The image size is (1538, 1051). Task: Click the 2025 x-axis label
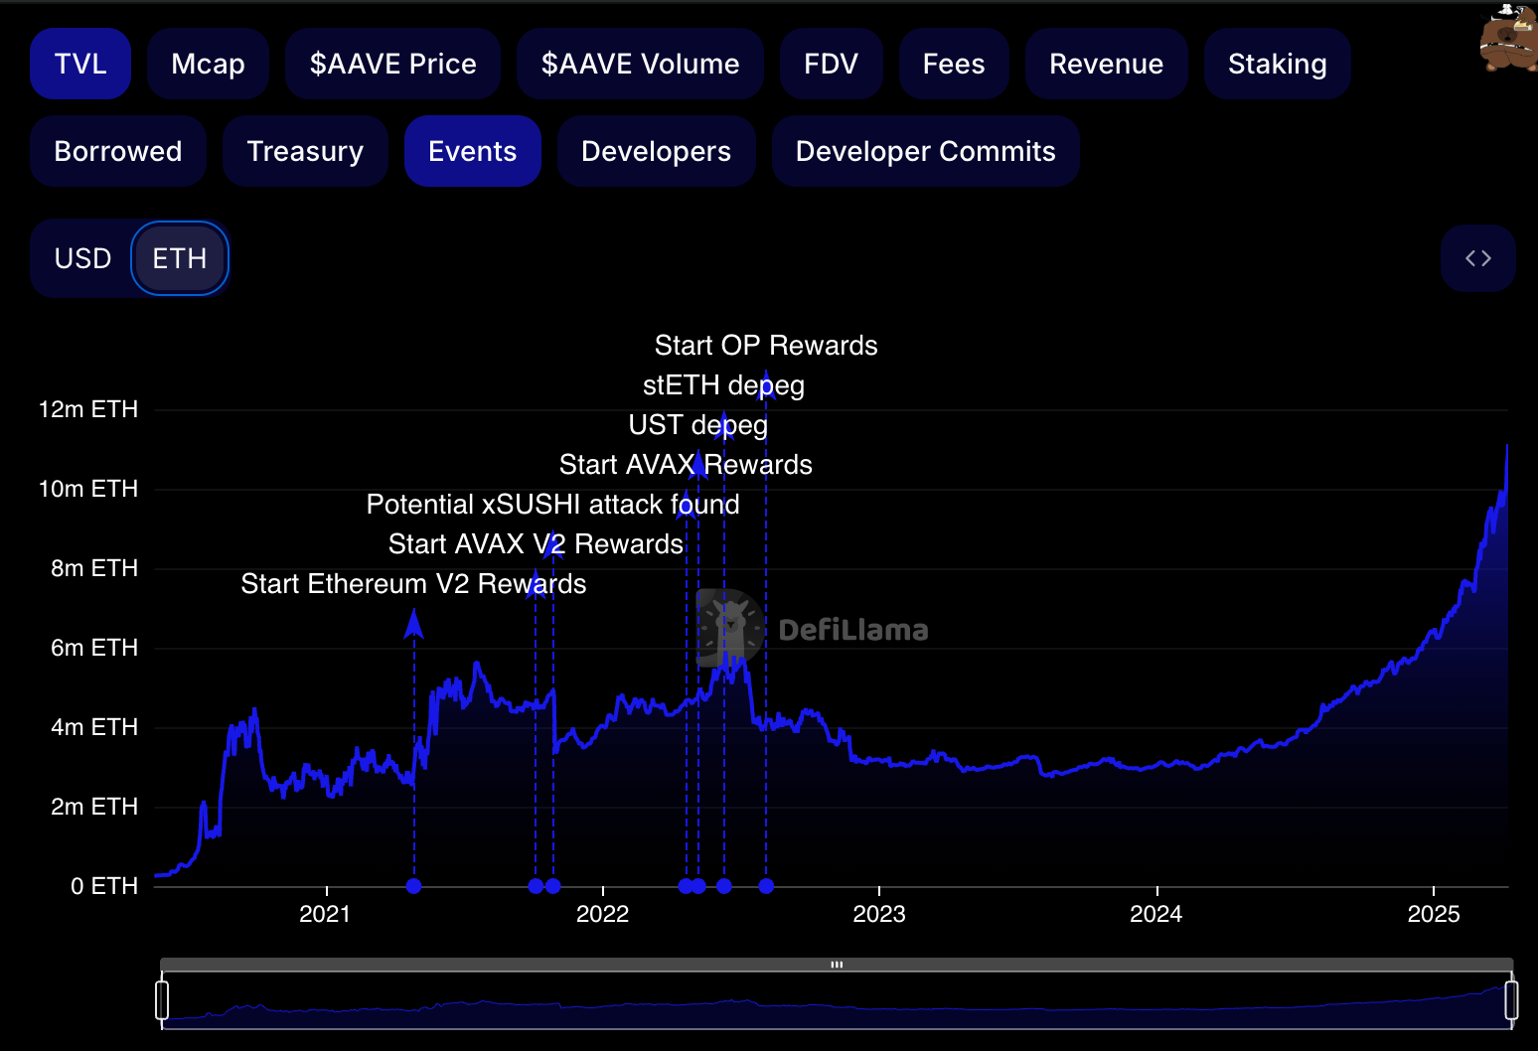point(1434,914)
